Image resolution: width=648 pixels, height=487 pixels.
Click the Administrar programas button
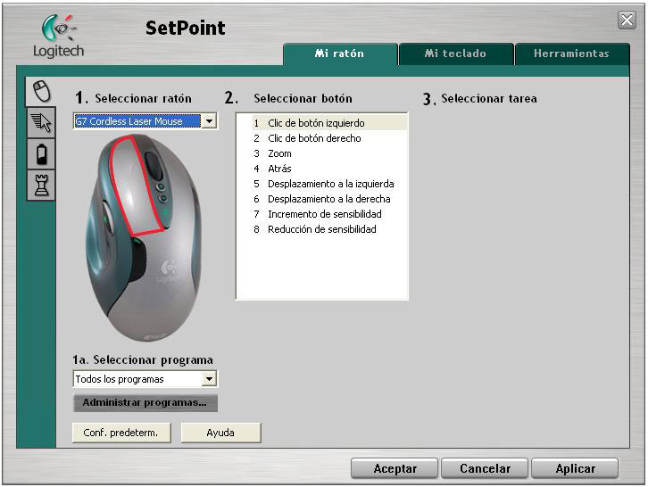[x=145, y=403]
